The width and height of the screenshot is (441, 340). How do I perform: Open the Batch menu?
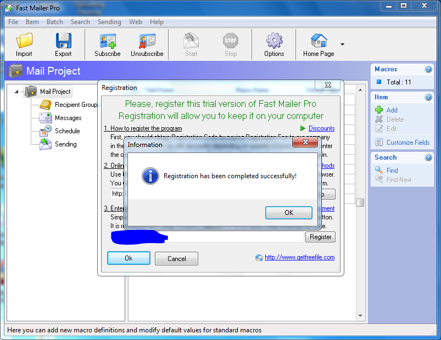tap(55, 22)
